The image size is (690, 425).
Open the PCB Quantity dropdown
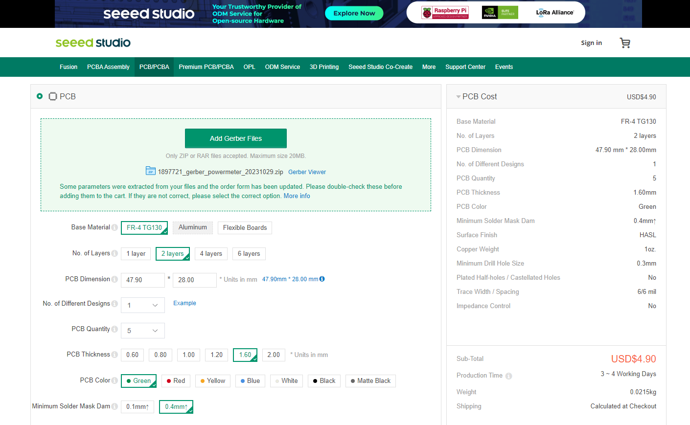click(142, 330)
